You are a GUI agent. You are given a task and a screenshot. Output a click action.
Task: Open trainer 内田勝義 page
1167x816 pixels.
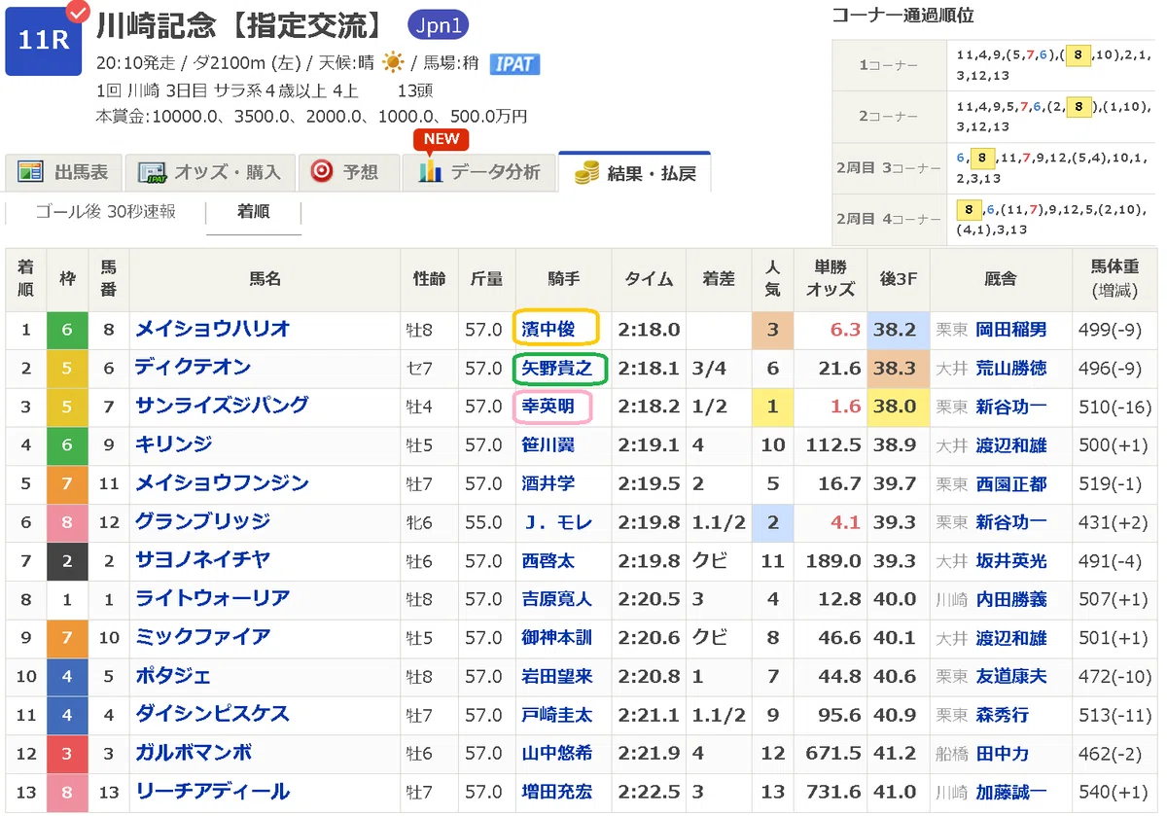click(1011, 600)
